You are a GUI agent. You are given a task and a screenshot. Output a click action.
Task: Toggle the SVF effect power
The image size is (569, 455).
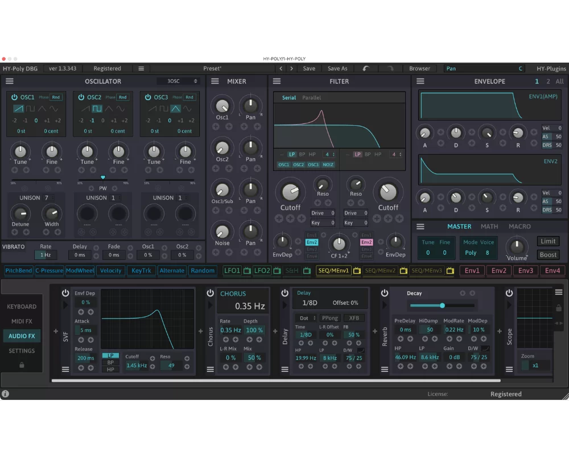pos(65,293)
